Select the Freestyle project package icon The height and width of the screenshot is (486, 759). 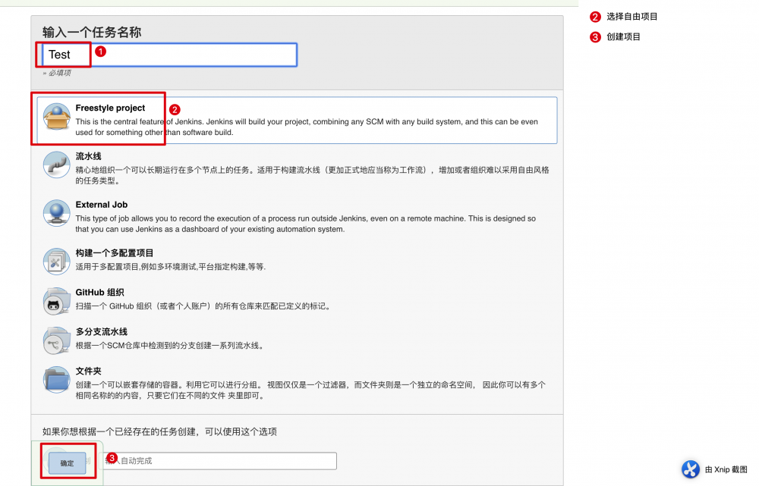[x=55, y=115]
